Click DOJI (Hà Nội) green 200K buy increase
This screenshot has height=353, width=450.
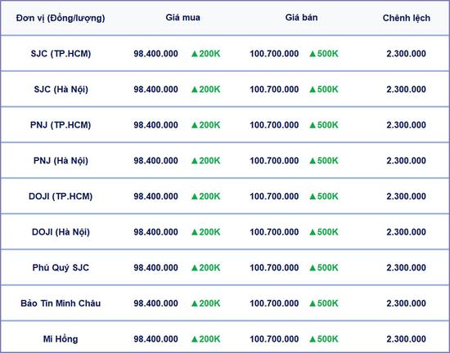[205, 232]
